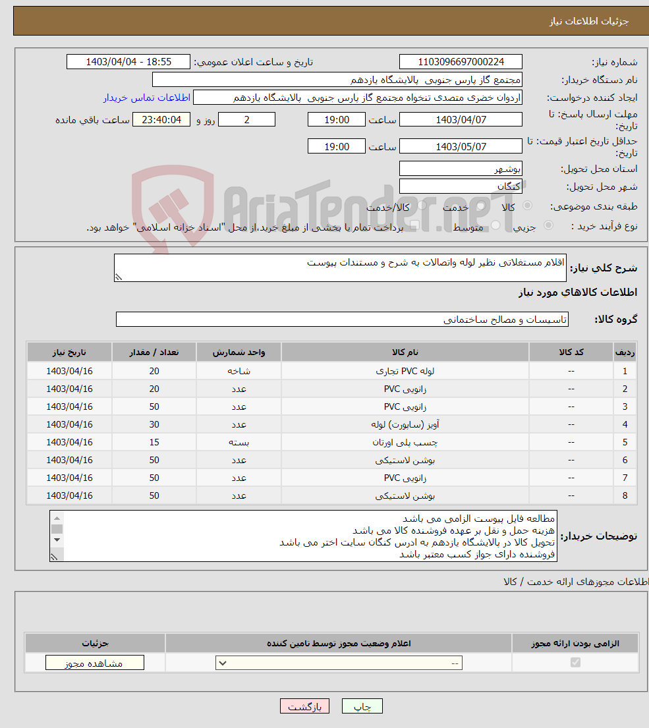Click unit cell بسته in row 5
This screenshot has height=728, width=649.
click(239, 442)
